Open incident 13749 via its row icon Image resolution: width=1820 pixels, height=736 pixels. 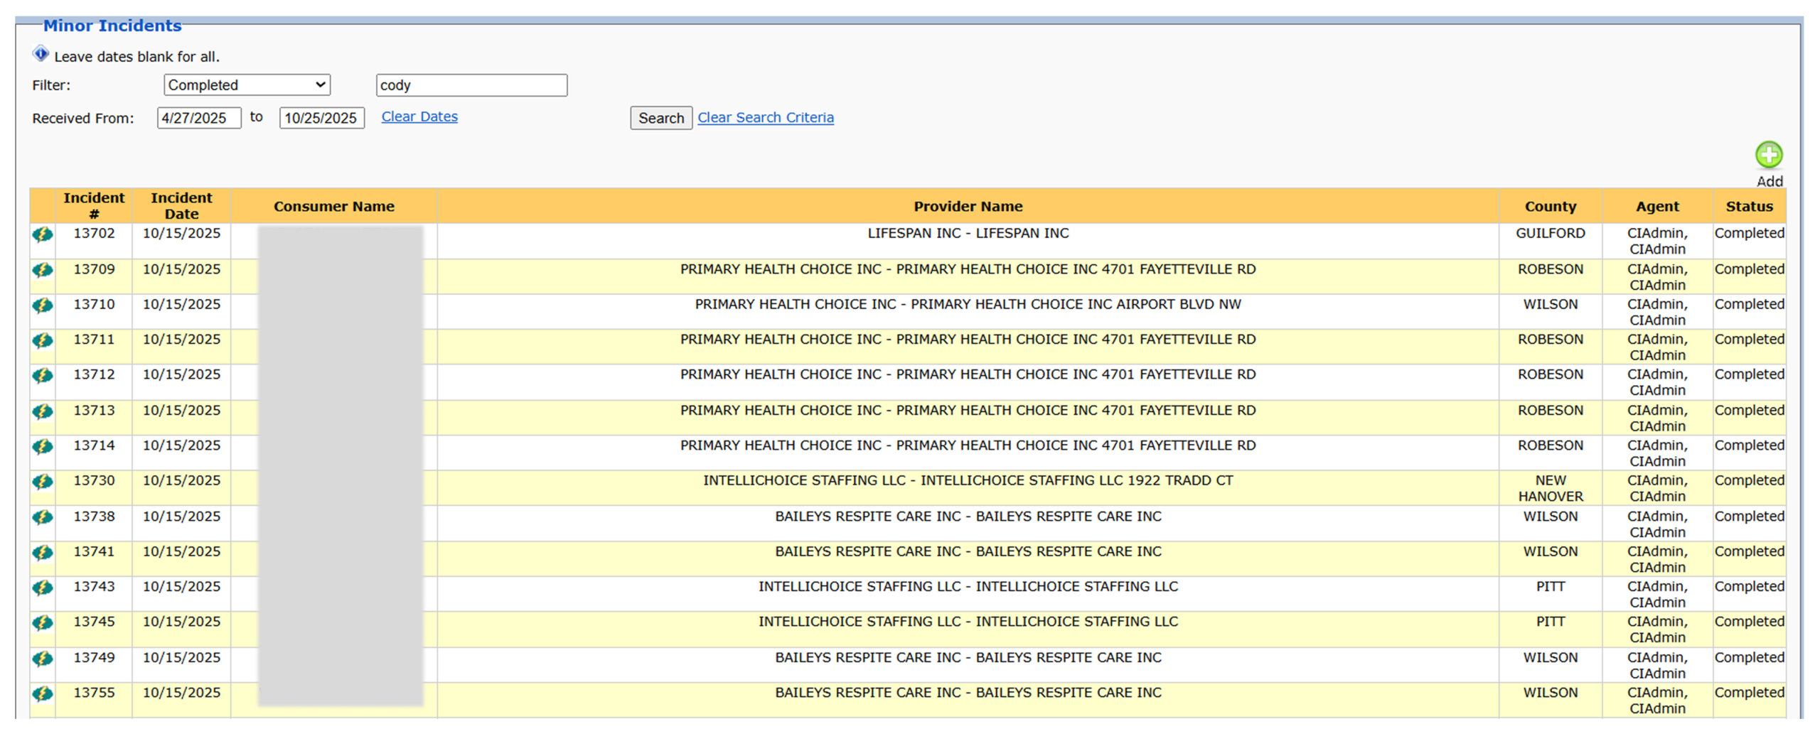pyautogui.click(x=43, y=659)
